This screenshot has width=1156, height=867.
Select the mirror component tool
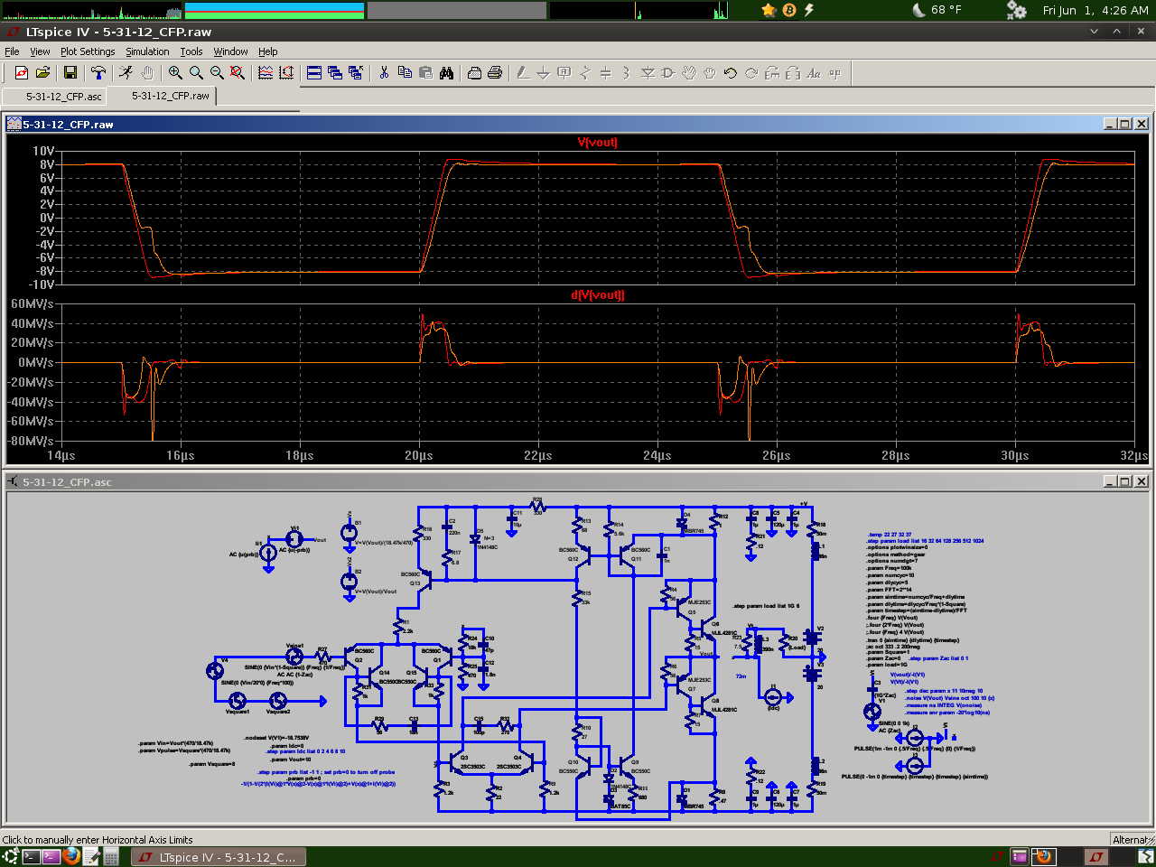click(793, 73)
